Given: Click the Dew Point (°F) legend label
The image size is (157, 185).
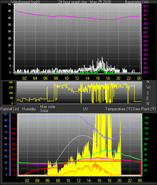Looking at the screenshot, I should (x=144, y=109).
